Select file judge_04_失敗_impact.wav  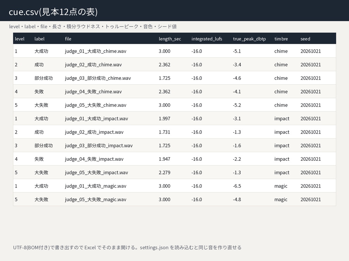click(x=94, y=159)
